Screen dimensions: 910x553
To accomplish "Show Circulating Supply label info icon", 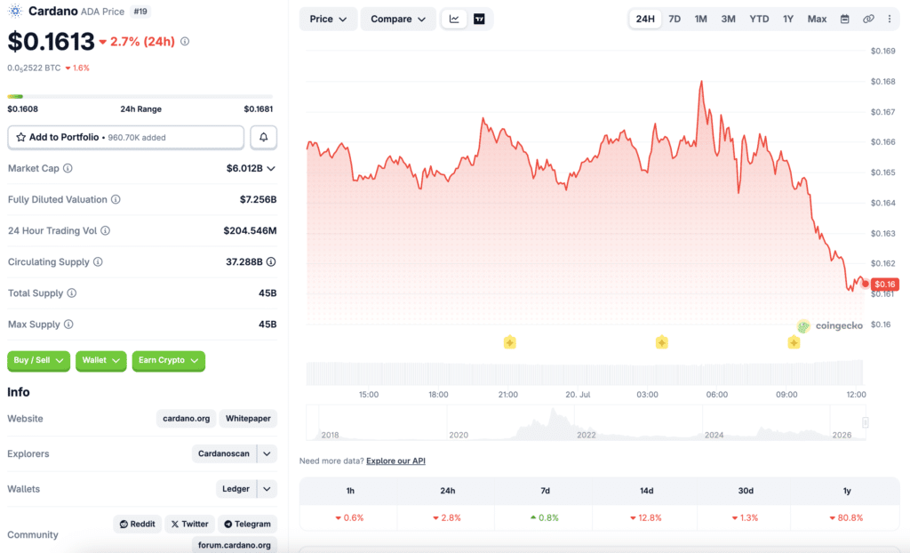I will coord(98,262).
